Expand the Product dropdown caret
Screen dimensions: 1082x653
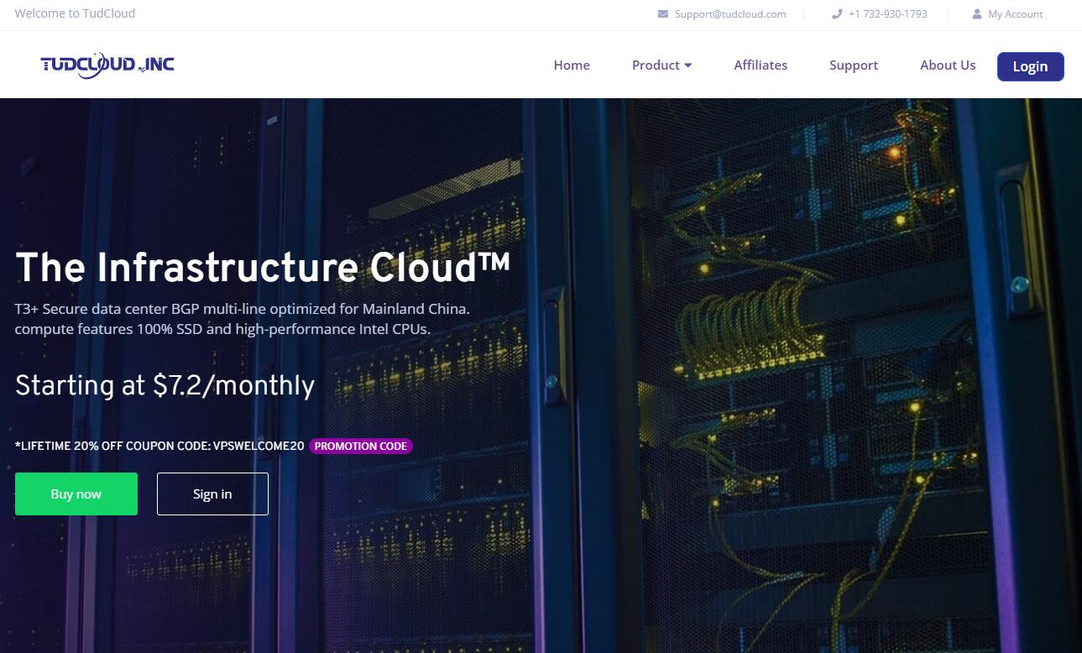pyautogui.click(x=688, y=65)
